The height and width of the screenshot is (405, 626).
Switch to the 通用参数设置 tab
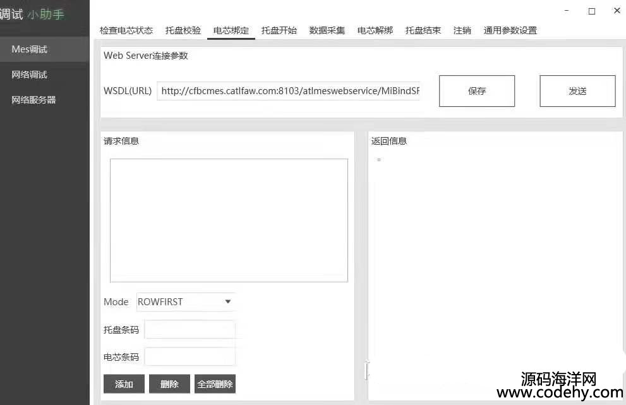tap(510, 30)
